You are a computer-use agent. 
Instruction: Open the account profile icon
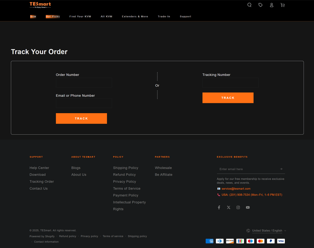271,5
